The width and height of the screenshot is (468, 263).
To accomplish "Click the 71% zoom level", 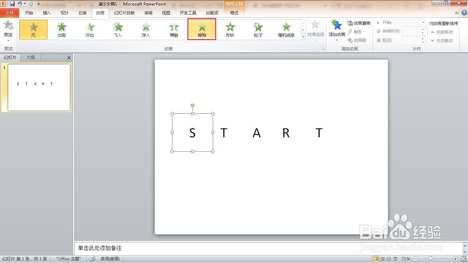I will (406, 259).
